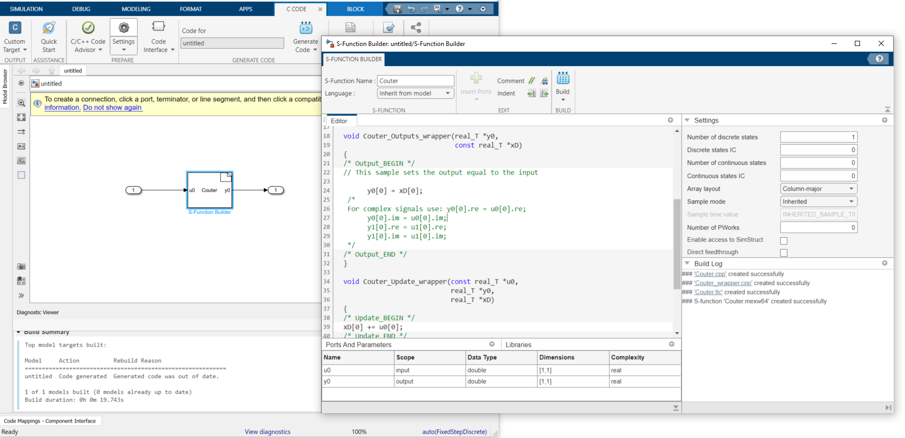Open Help in the S-Function Builder window
Viewport: 905px width, 438px height.
click(x=879, y=59)
